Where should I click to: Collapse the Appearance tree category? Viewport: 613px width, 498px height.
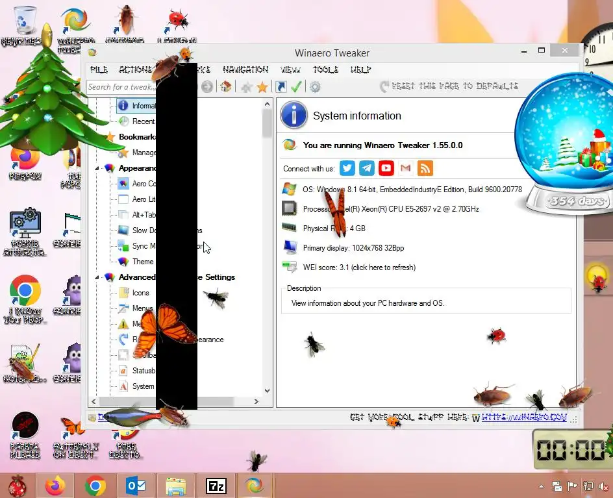tap(97, 168)
